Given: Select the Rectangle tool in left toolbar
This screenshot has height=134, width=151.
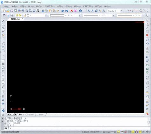Looking at the screenshot, I should (3, 60).
